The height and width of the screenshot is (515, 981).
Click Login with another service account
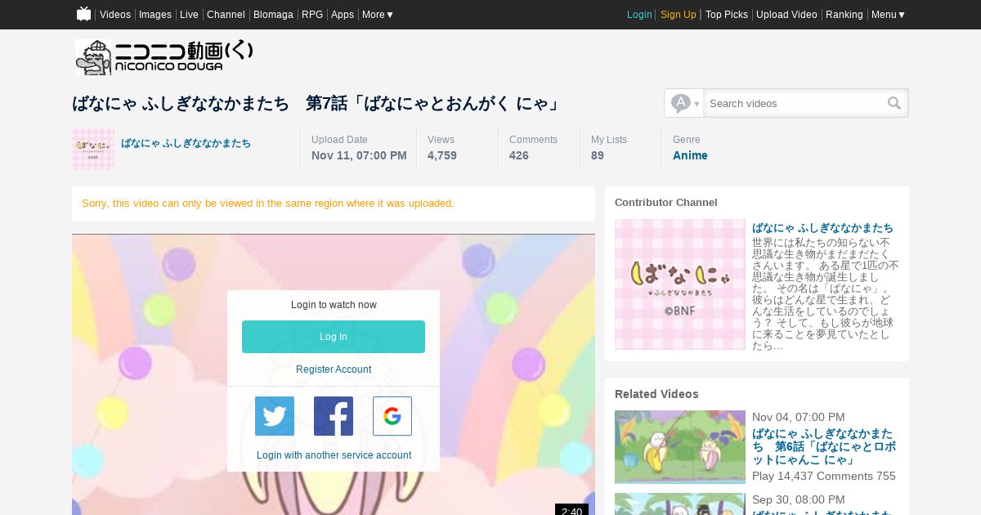pyautogui.click(x=334, y=455)
